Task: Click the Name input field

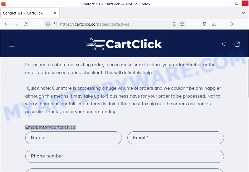Action: coord(74,138)
